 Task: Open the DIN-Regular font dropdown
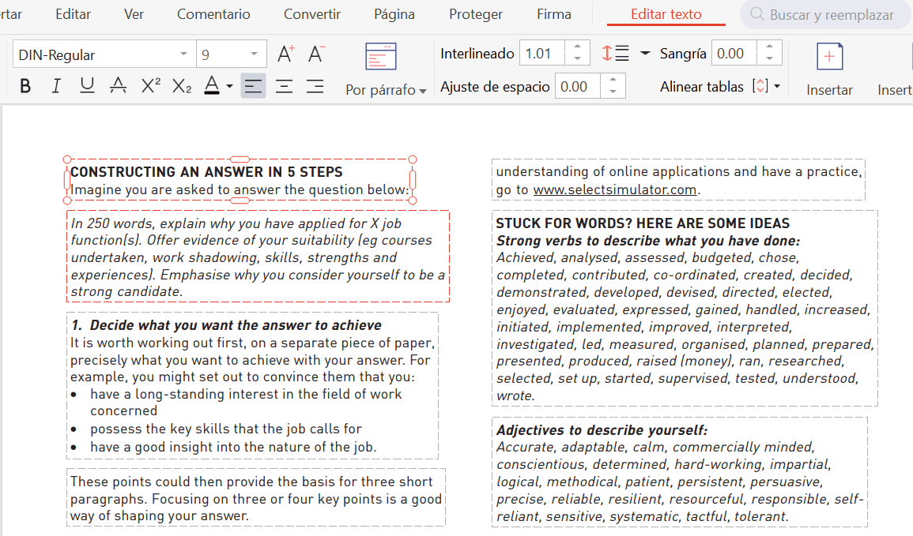(183, 54)
